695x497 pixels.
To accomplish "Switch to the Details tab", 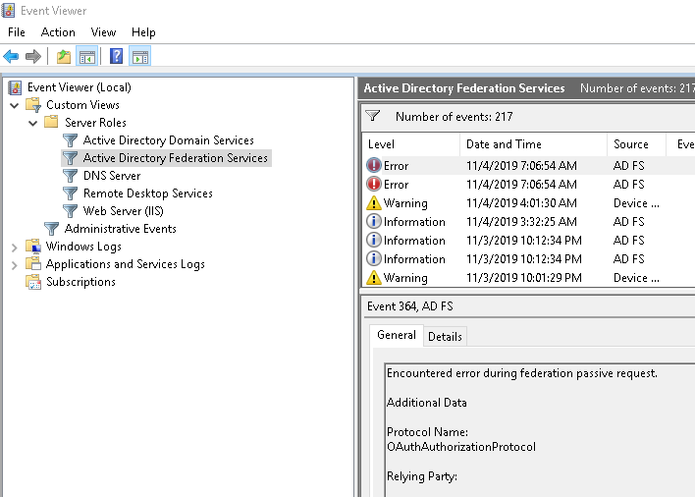I will click(445, 337).
